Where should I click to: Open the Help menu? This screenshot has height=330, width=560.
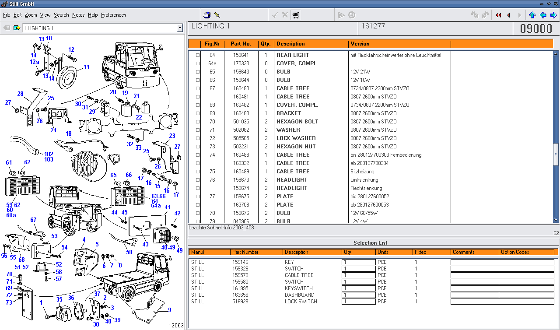[93, 15]
